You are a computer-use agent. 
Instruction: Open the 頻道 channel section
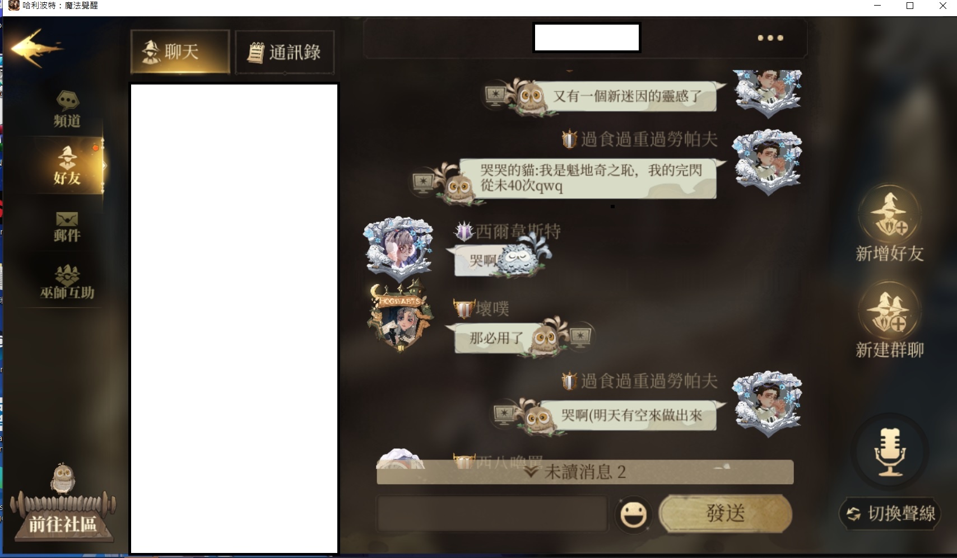67,109
